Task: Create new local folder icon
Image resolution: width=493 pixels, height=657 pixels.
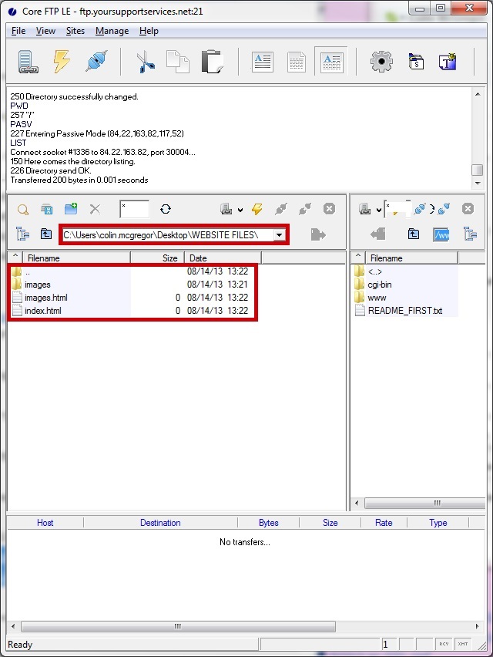Action: pos(71,209)
